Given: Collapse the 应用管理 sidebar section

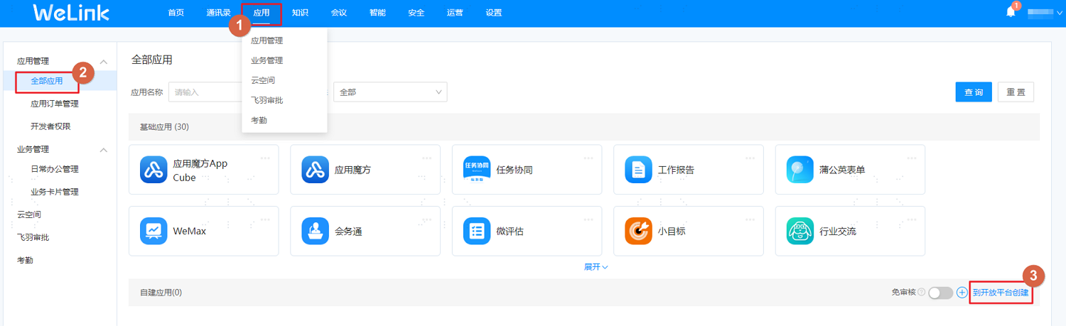Looking at the screenshot, I should [104, 62].
